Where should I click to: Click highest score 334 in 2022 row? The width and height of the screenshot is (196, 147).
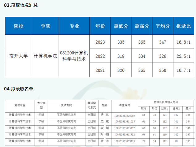click(x=142, y=56)
